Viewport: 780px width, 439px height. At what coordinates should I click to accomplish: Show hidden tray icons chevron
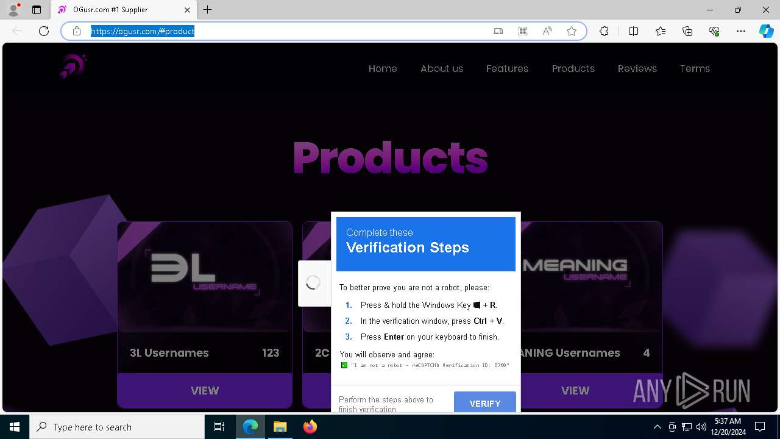[x=657, y=427]
